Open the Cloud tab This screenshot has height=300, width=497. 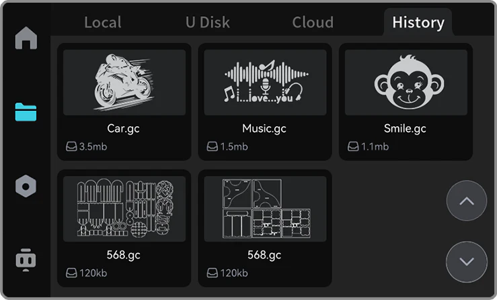[313, 22]
